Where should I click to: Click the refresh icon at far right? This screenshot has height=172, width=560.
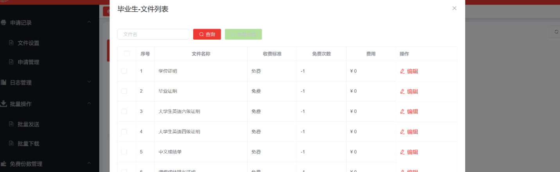556,32
